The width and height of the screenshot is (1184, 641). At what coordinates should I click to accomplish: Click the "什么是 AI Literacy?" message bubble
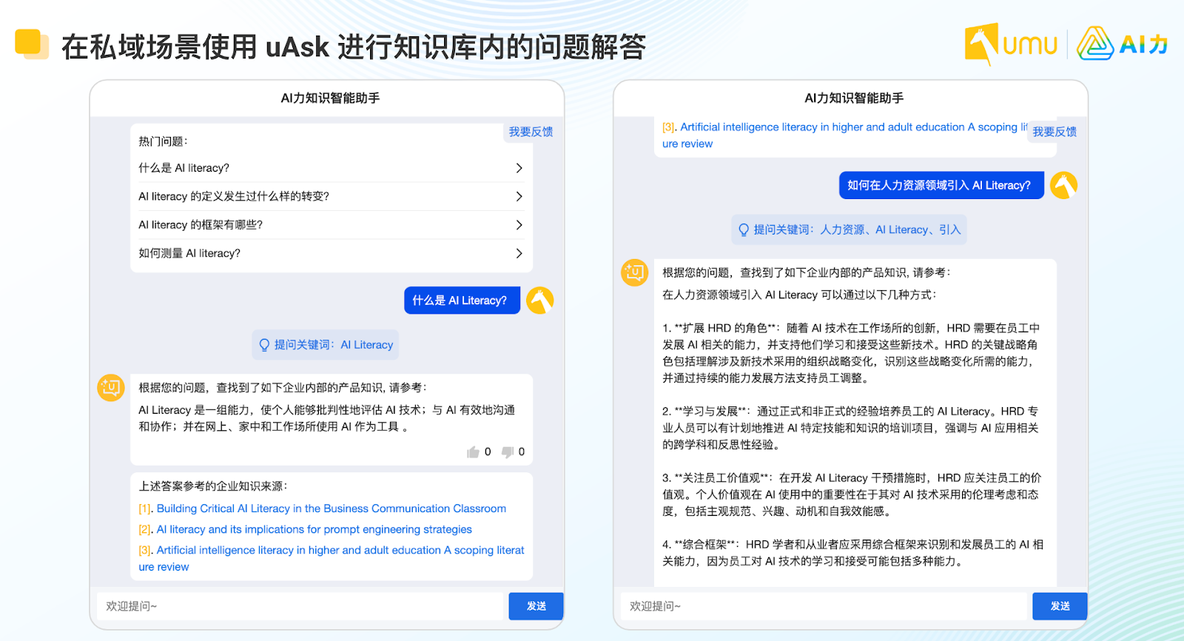462,301
